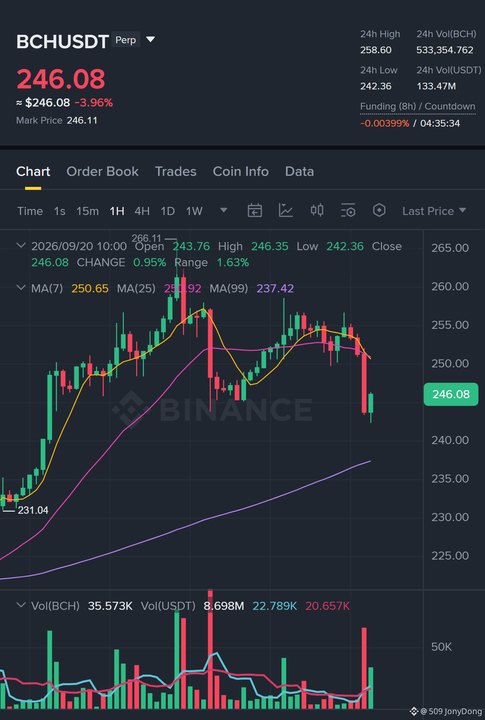Open the line chart indicators icon
The image size is (485, 720).
[x=286, y=211]
